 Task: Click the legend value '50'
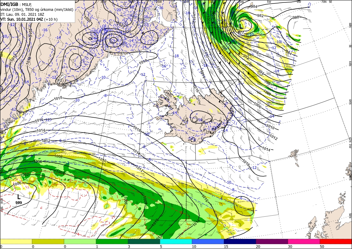point(322,247)
